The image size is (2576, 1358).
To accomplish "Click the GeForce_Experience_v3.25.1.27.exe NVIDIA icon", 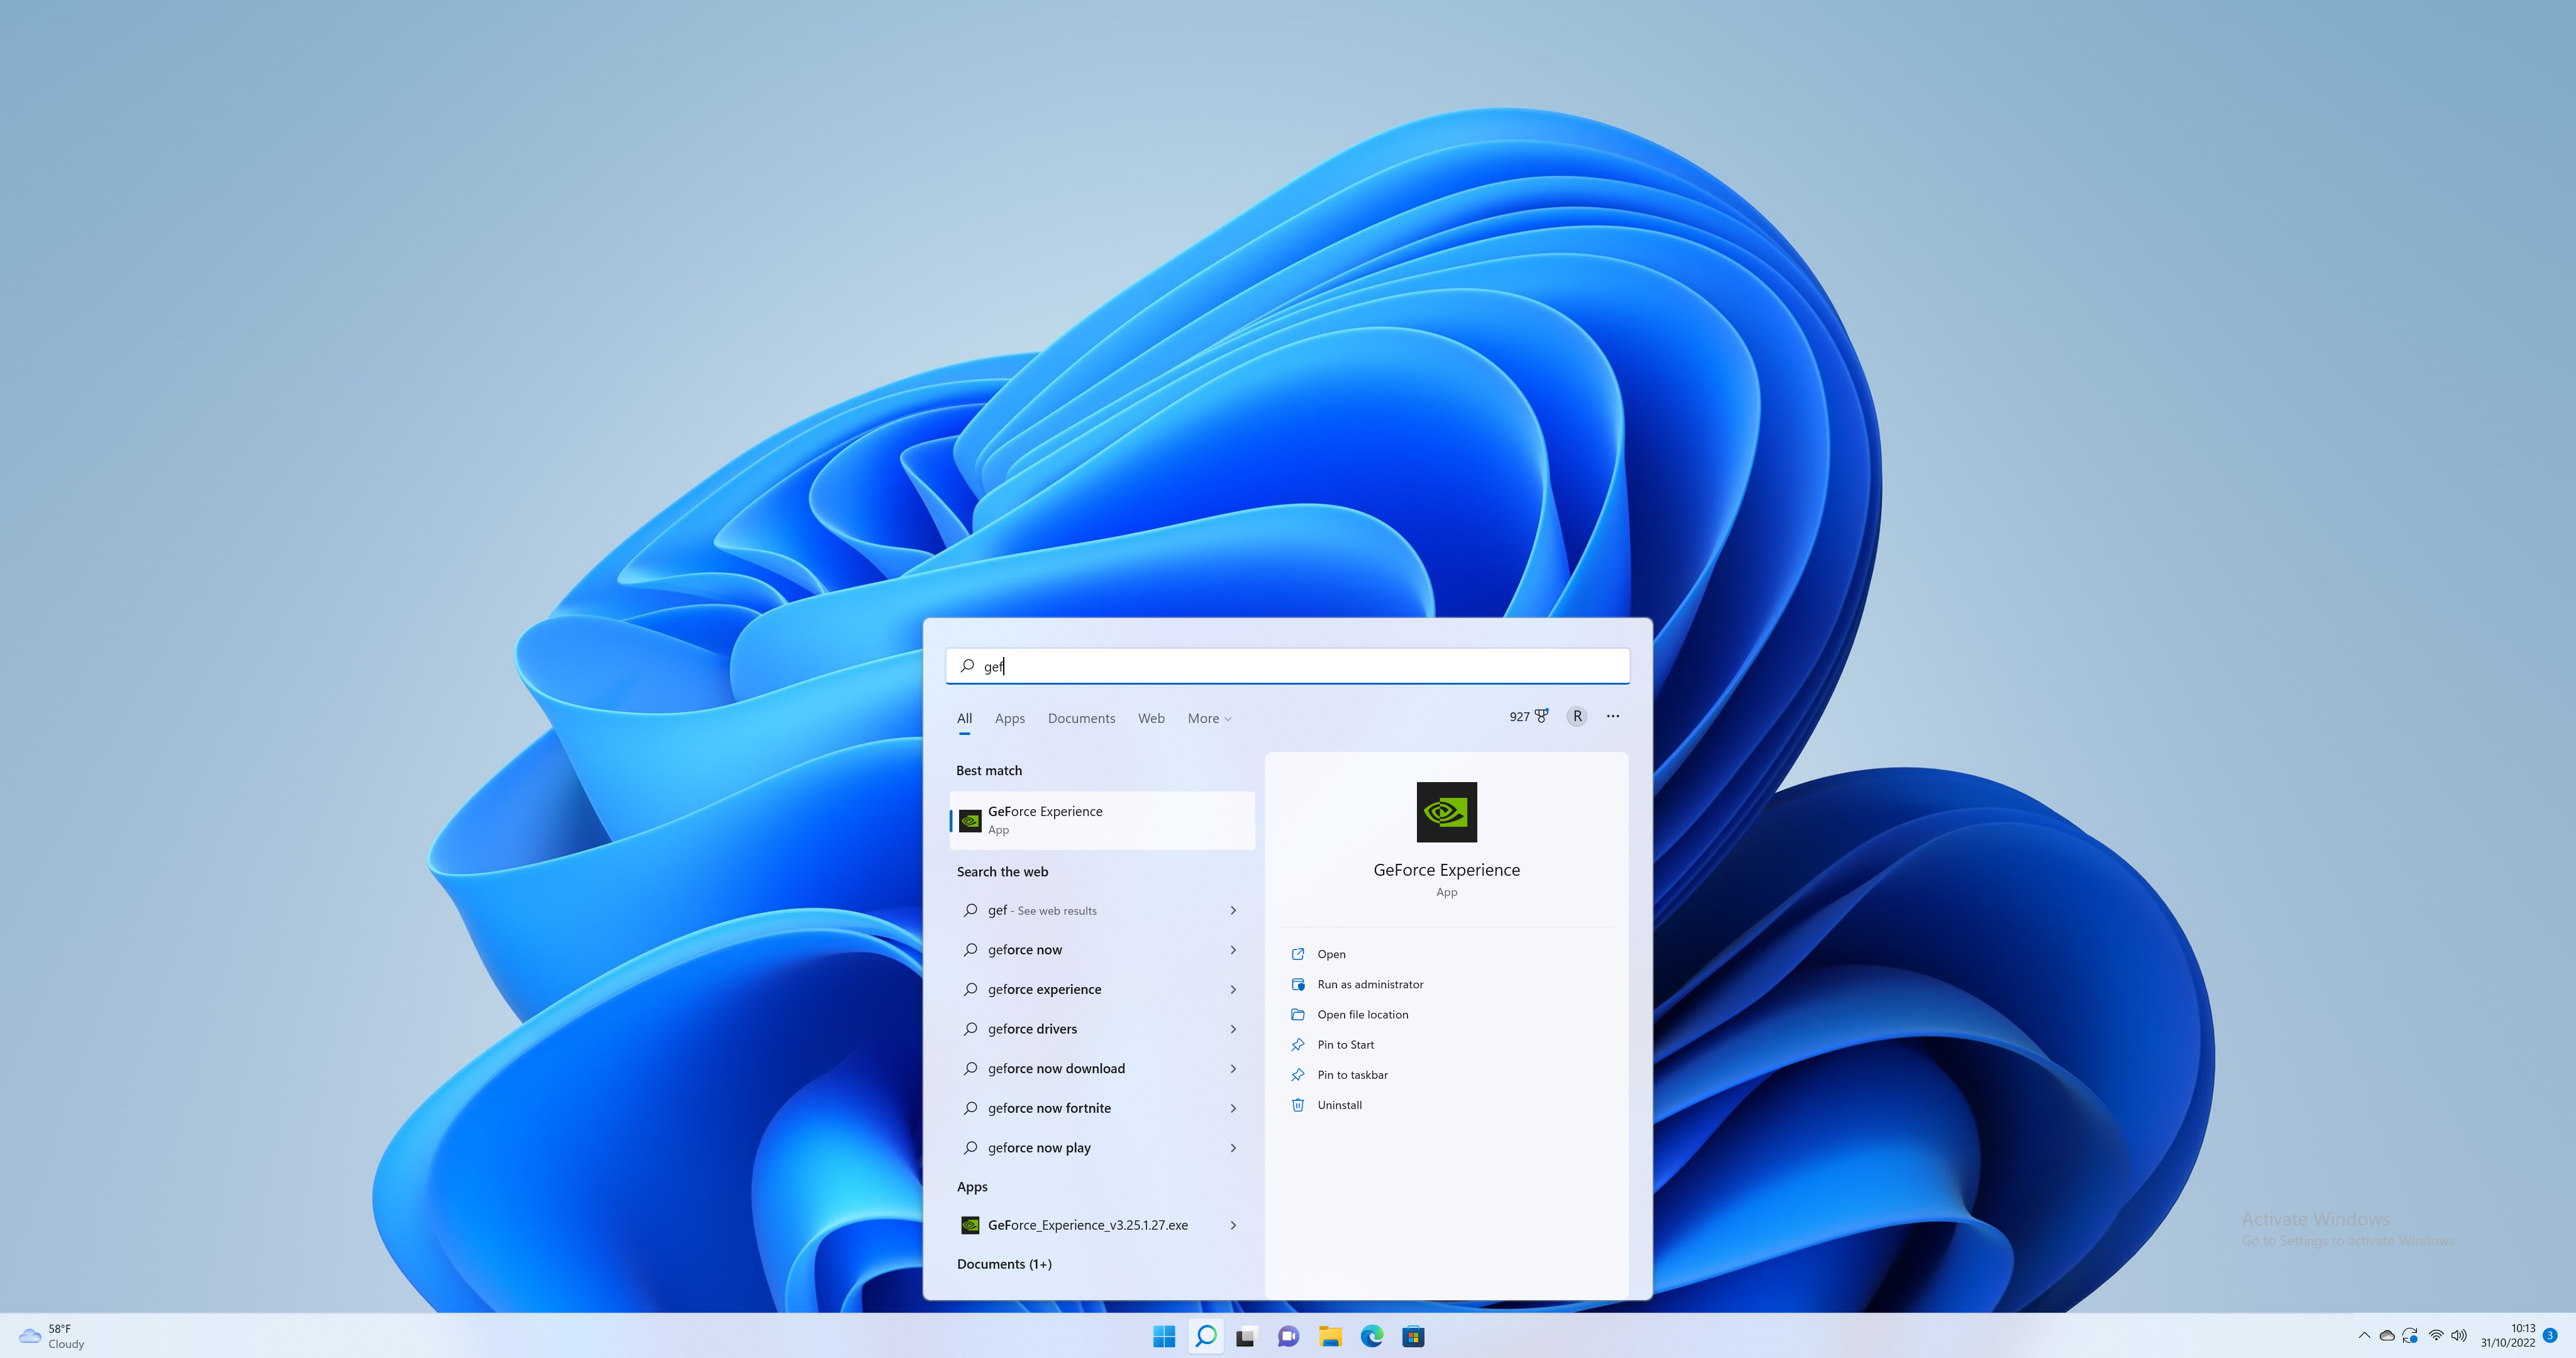I will tap(970, 1225).
